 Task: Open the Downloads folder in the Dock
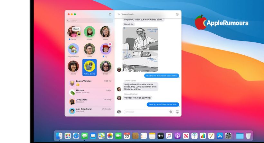240,136
